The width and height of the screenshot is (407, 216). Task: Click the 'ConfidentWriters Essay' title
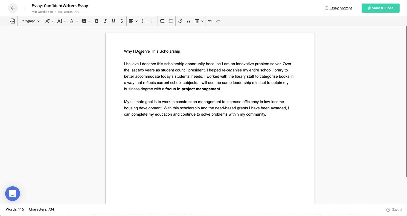(66, 6)
